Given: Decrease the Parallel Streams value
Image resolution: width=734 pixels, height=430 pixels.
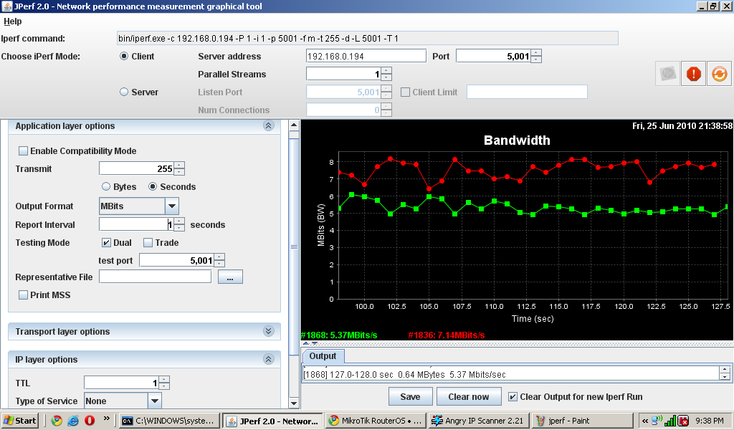Looking at the screenshot, I should point(386,77).
